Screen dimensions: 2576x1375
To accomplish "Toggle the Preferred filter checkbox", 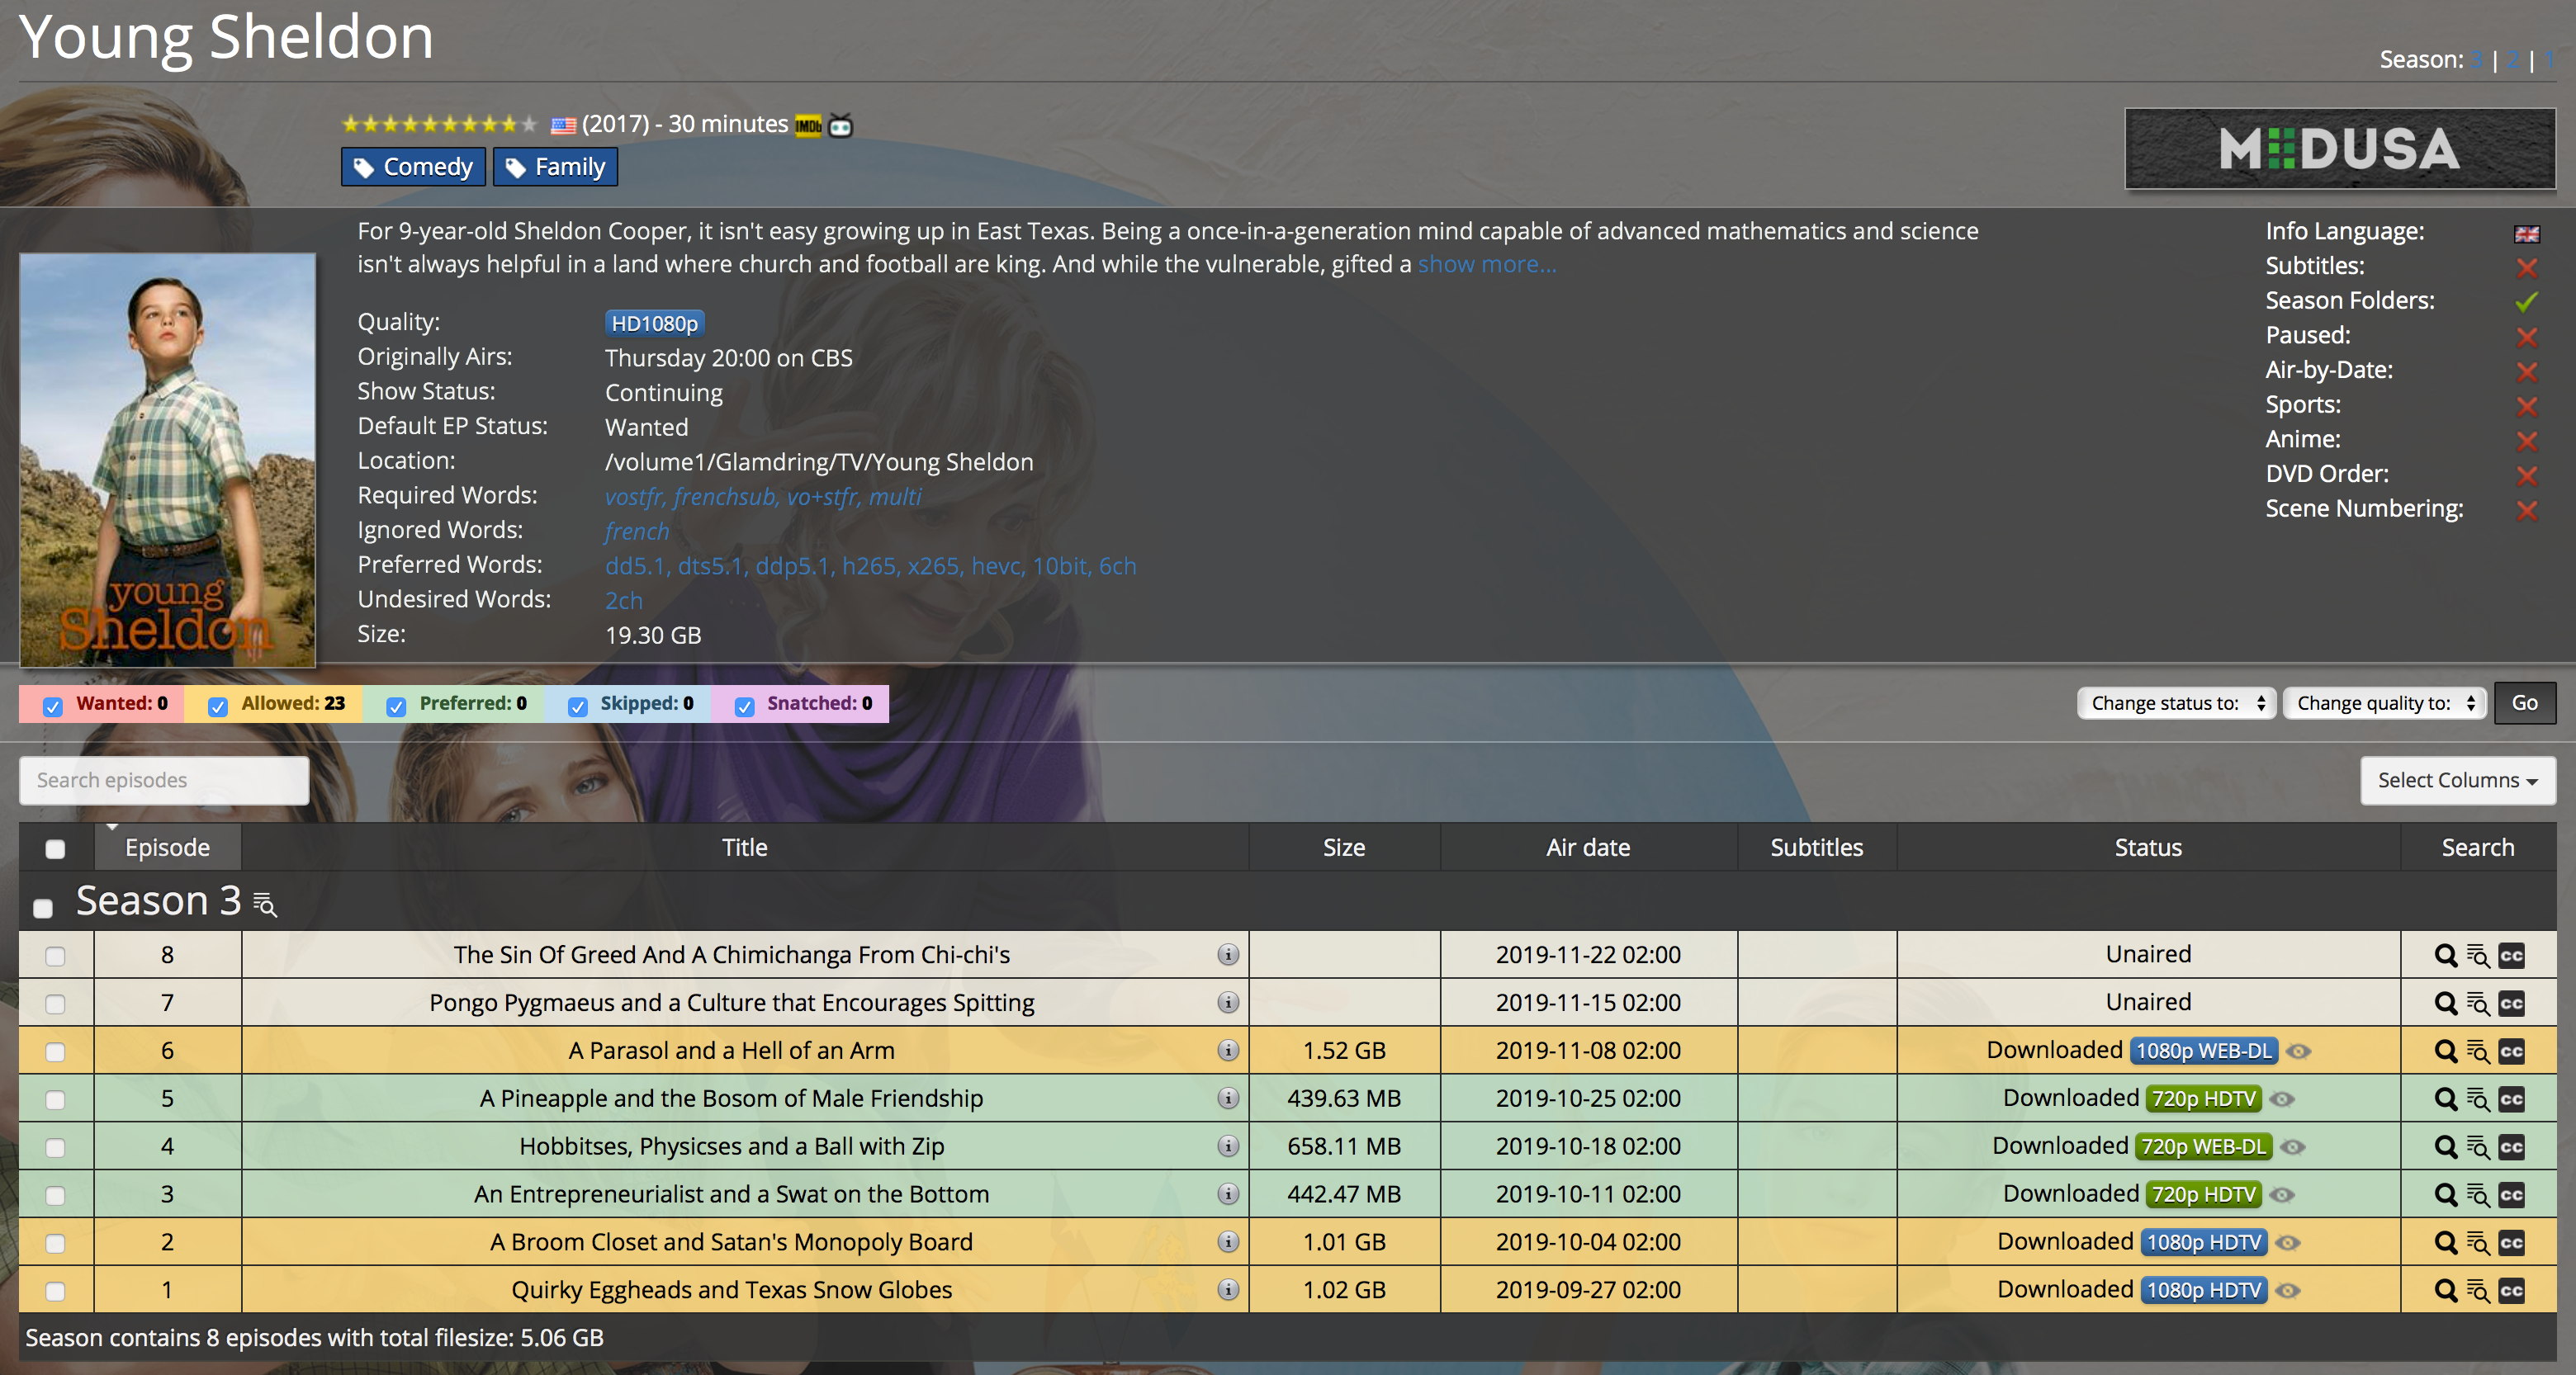I will (x=396, y=706).
